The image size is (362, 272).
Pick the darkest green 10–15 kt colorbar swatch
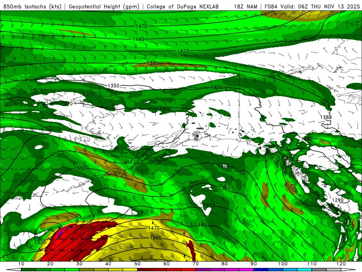(28, 269)
